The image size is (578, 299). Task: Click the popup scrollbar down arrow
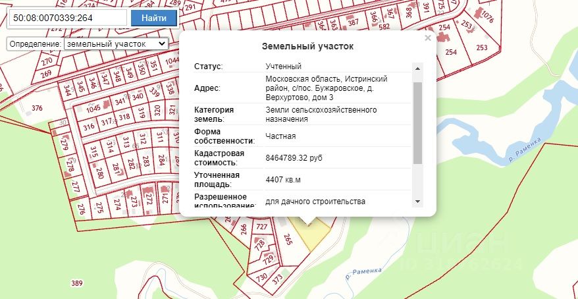417,202
